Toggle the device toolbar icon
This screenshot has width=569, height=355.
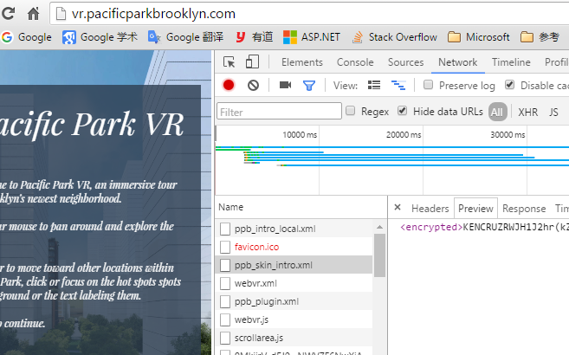(x=252, y=62)
